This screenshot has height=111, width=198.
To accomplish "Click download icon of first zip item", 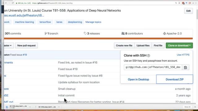I will [x=7, y=107].
